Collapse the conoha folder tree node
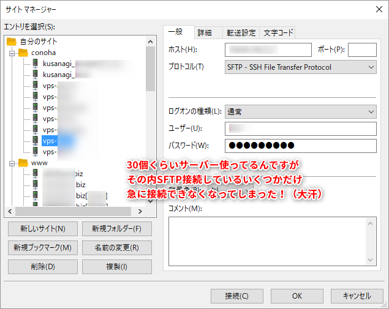 (x=12, y=53)
